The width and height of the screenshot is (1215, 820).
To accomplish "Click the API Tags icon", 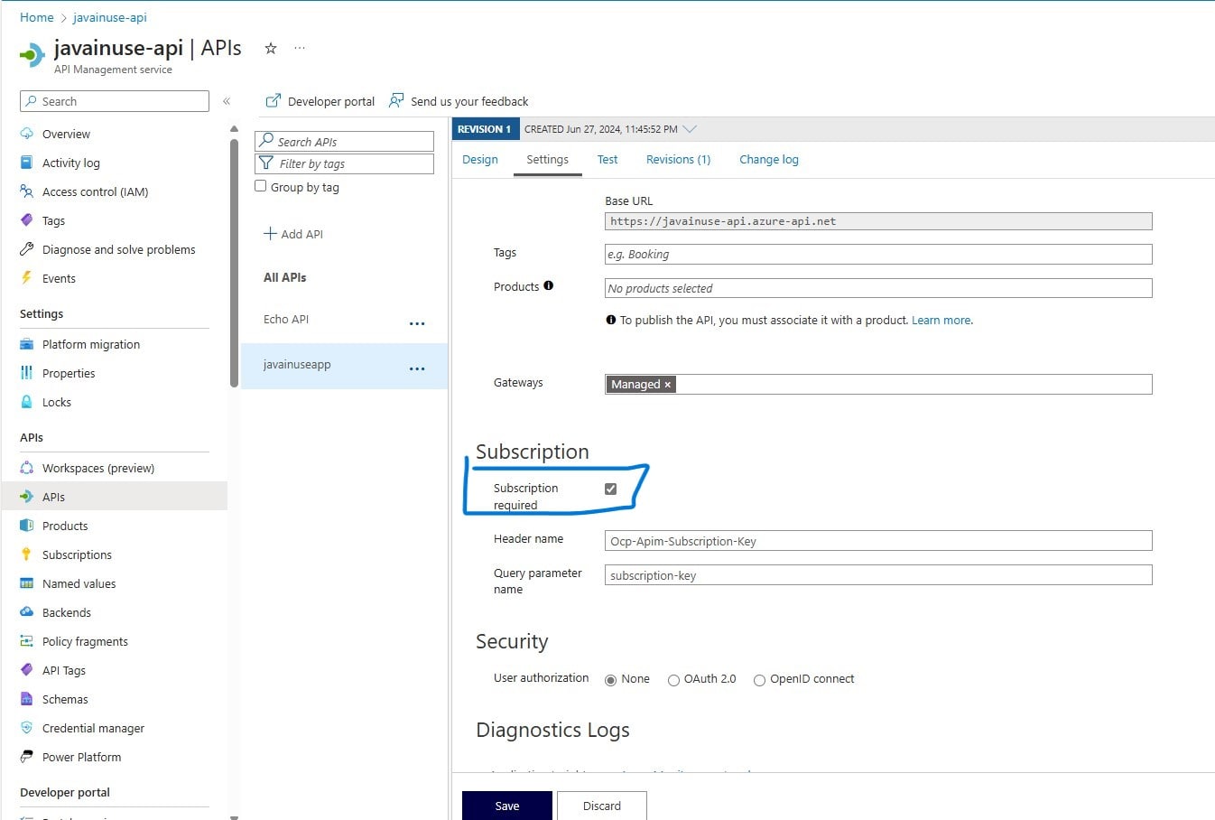I will [26, 670].
